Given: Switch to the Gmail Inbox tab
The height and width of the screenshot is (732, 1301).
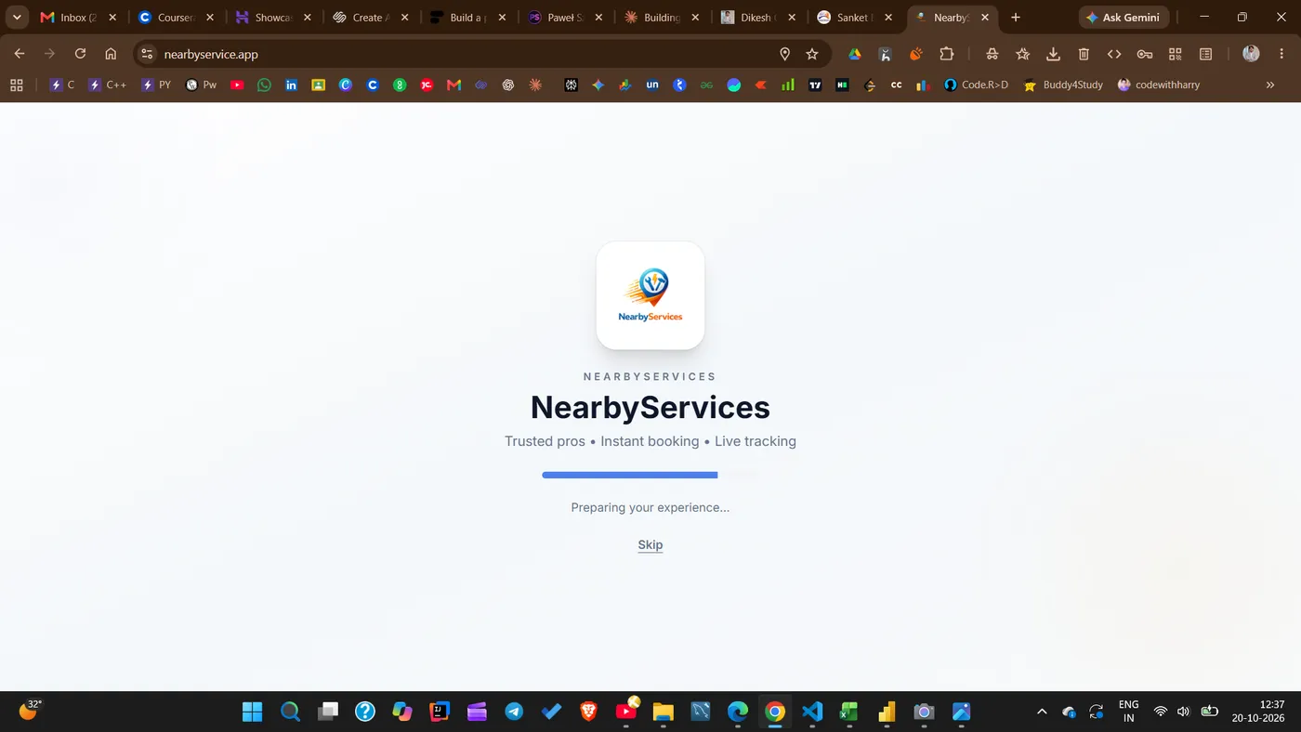Looking at the screenshot, I should tap(79, 17).
